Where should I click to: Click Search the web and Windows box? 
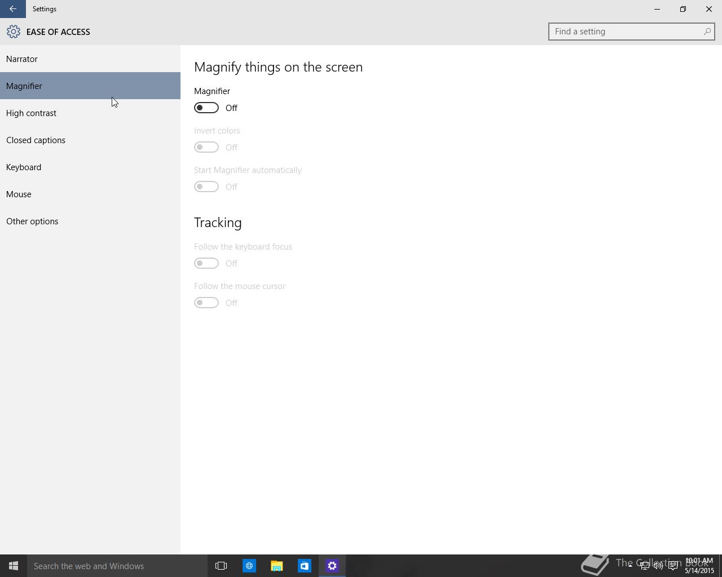(x=117, y=566)
